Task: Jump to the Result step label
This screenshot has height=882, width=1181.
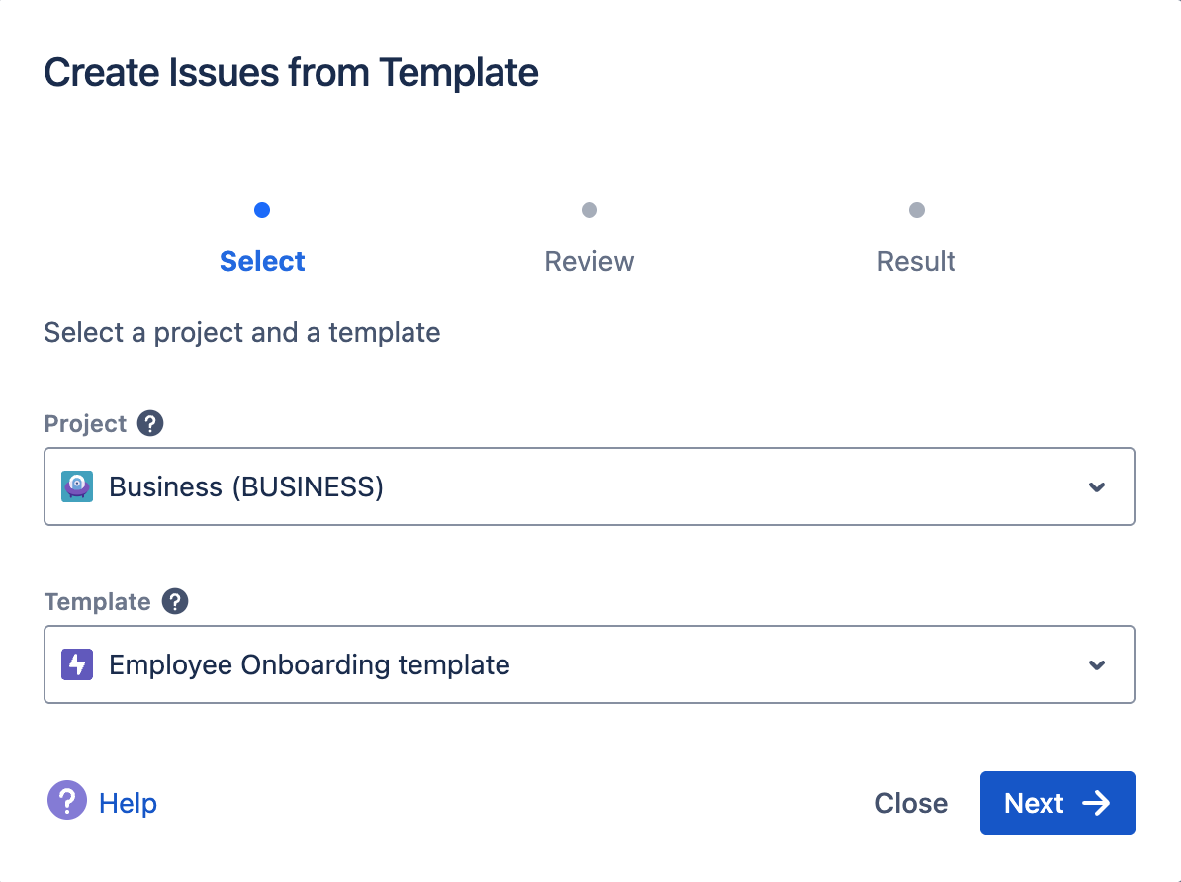Action: [x=917, y=262]
